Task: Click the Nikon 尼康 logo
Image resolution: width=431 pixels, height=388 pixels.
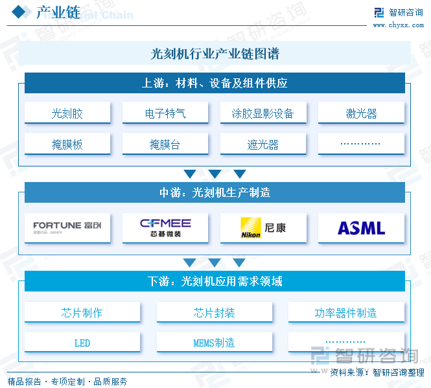Action: (263, 228)
